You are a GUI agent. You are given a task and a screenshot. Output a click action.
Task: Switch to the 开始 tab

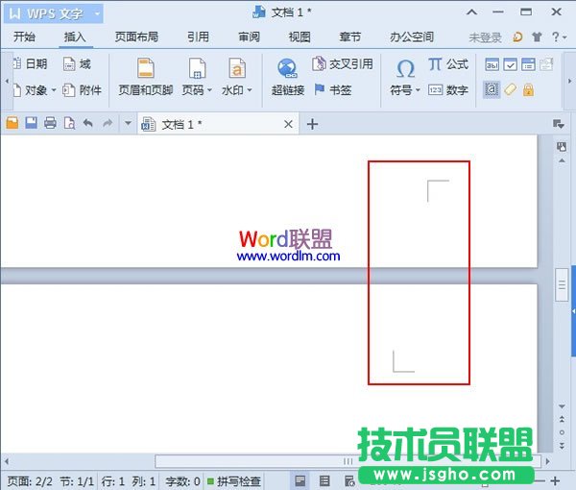pos(24,37)
